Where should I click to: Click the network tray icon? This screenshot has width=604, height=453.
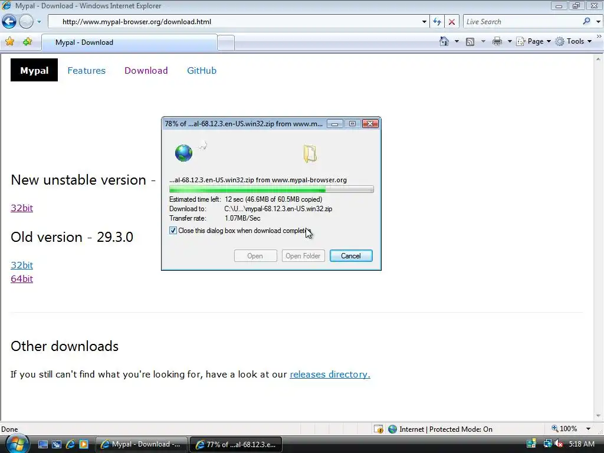(x=547, y=444)
